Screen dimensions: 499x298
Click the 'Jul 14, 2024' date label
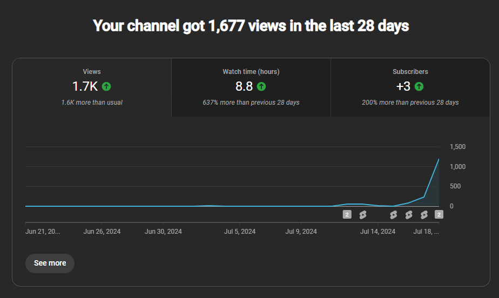377,232
